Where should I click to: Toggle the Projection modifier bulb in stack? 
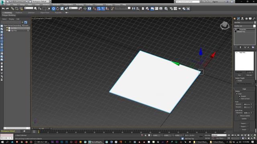(x=236, y=29)
